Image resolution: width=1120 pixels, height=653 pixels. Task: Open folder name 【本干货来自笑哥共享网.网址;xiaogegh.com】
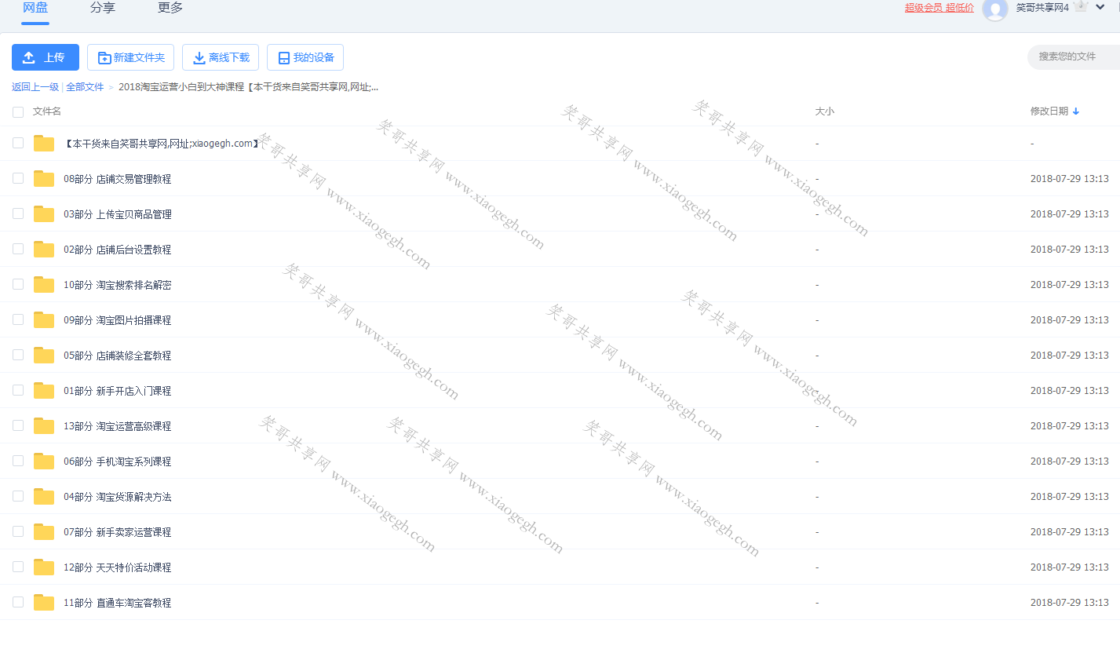click(162, 144)
